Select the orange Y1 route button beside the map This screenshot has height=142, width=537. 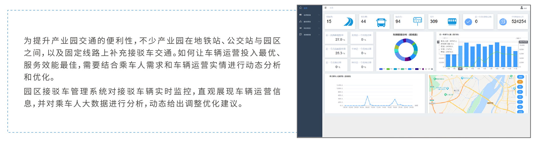pyautogui.click(x=520, y=82)
